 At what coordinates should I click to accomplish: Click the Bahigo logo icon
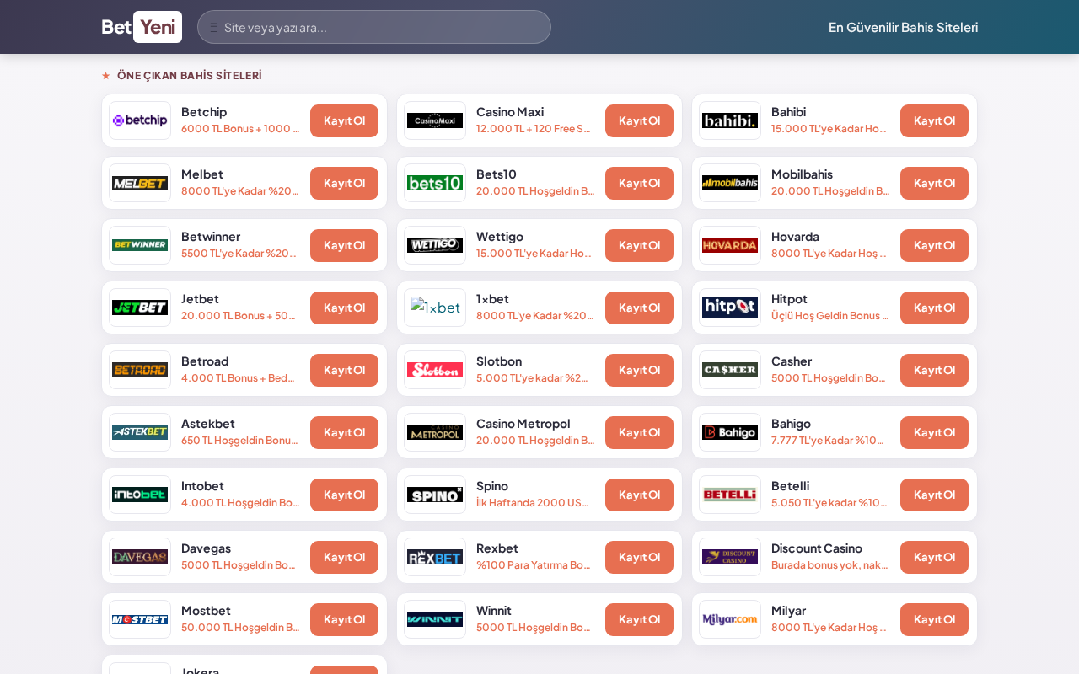(730, 432)
